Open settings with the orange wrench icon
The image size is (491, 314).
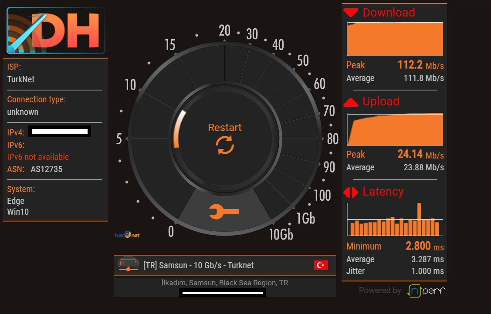coord(224,212)
